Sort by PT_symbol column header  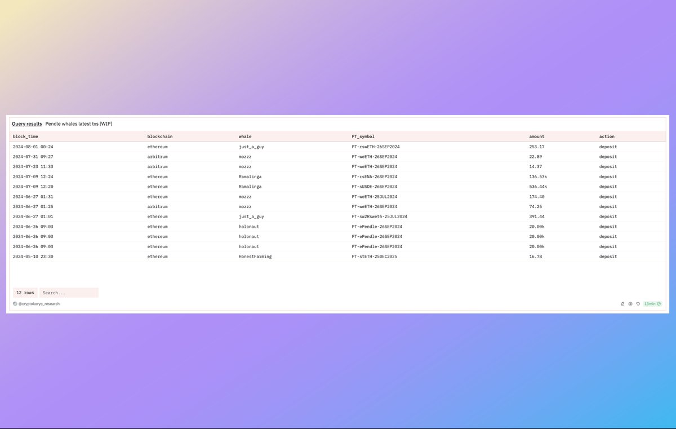point(363,136)
